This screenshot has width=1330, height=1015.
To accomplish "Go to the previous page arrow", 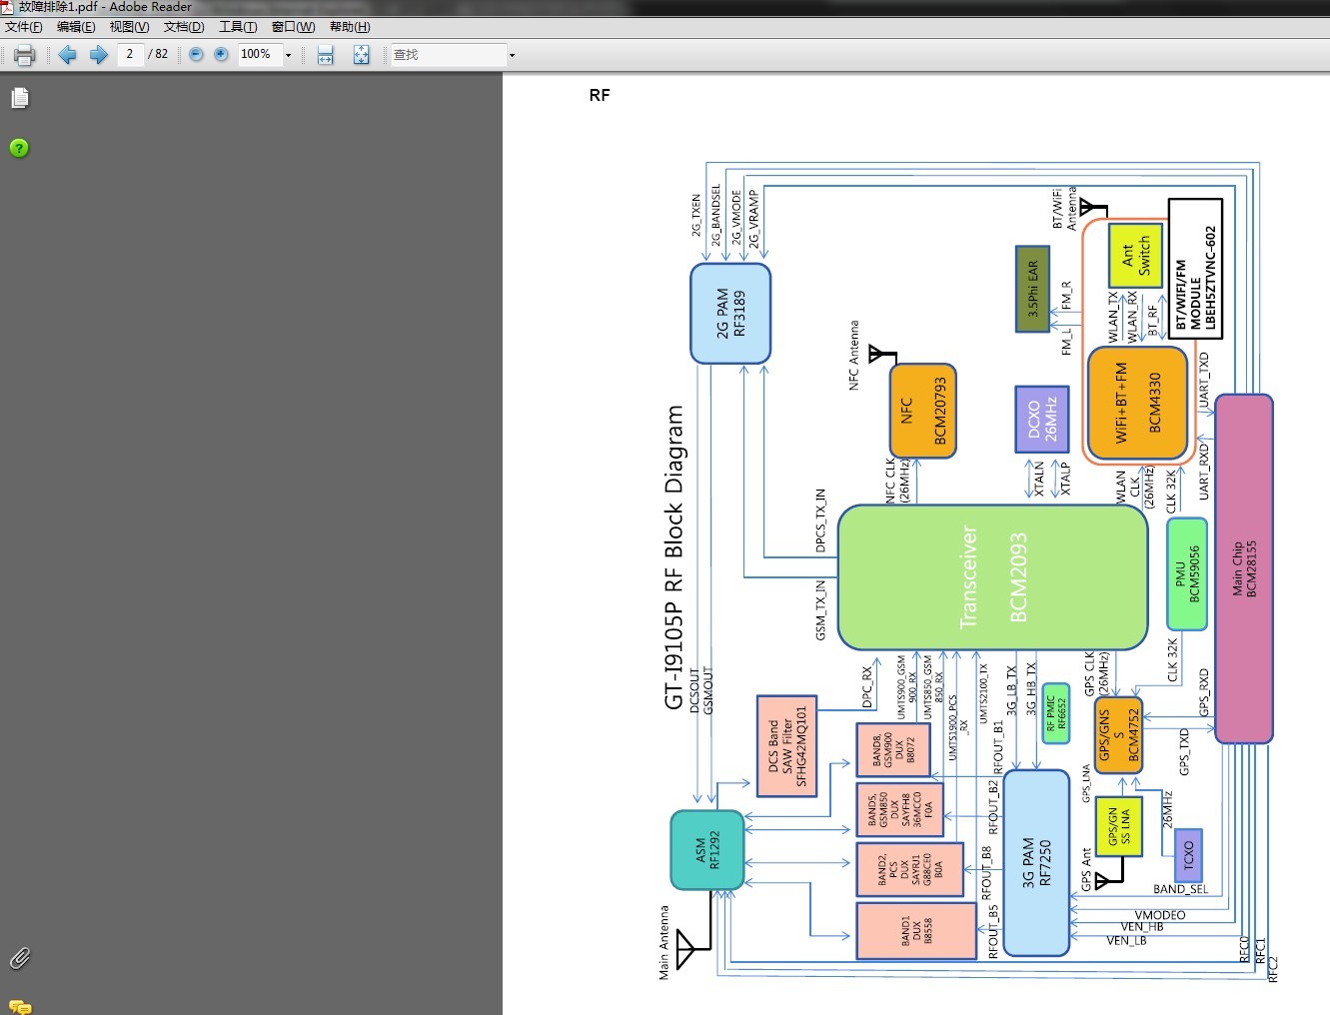I will coord(68,55).
